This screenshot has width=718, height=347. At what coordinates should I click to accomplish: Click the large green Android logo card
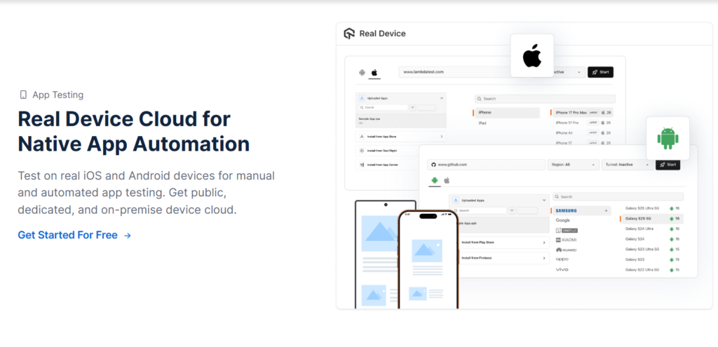click(668, 137)
